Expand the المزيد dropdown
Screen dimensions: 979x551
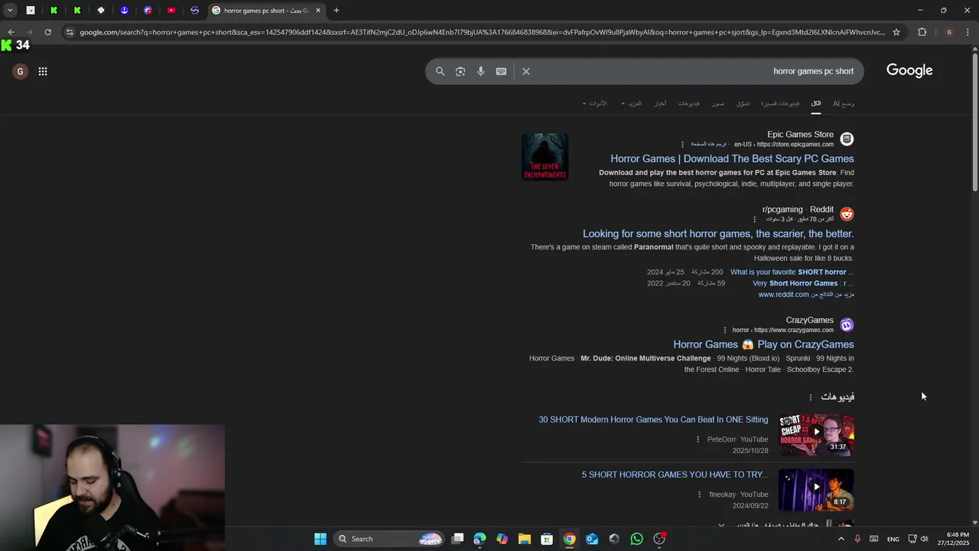click(x=631, y=103)
